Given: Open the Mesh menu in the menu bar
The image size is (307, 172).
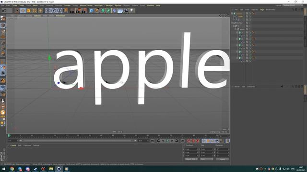Looking at the screenshot, I should point(35,5).
